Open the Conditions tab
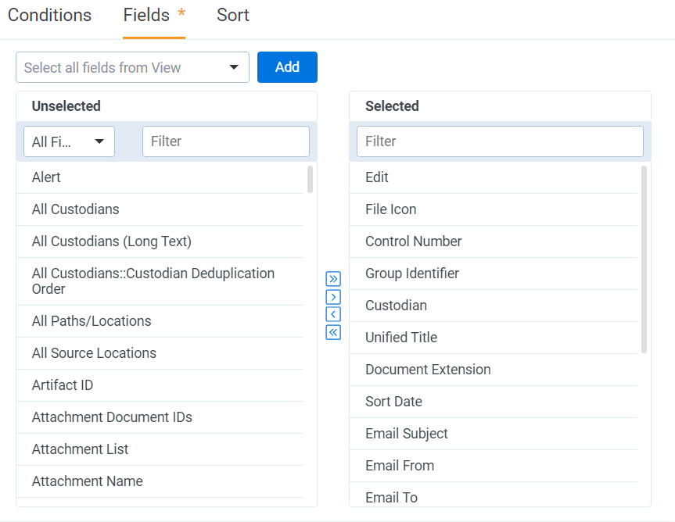 coord(49,16)
